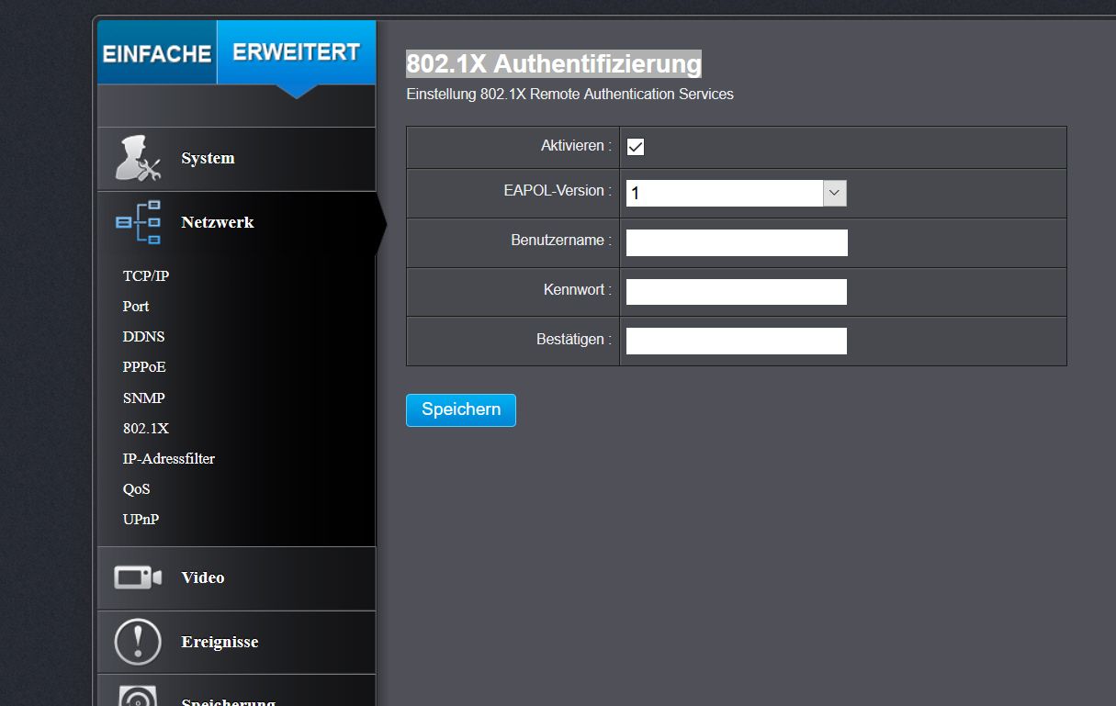Image resolution: width=1116 pixels, height=706 pixels.
Task: Open the Port settings page
Action: pos(136,307)
